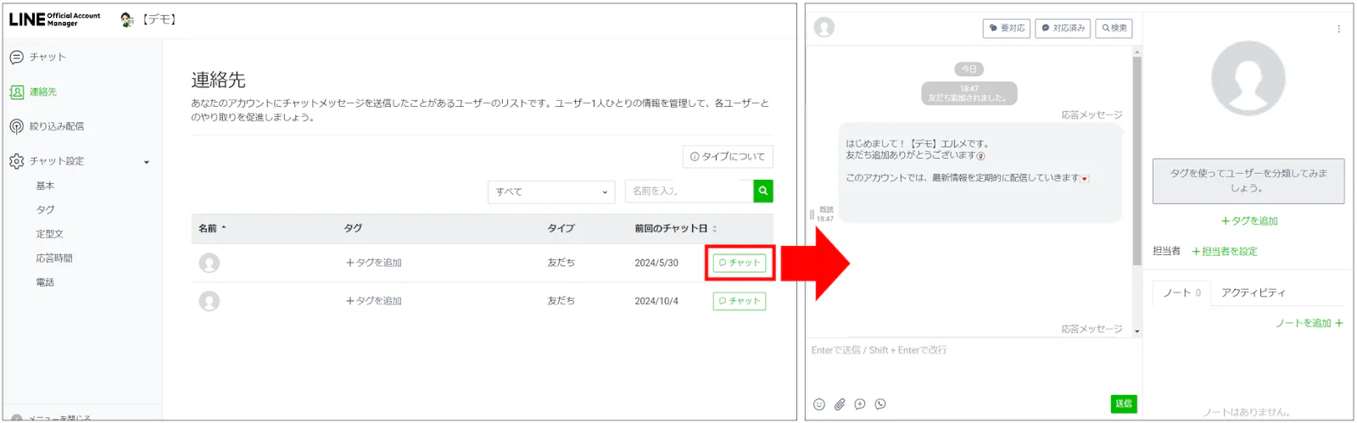The width and height of the screenshot is (1357, 423).
Task: Click the paperclip attach file icon
Action: click(840, 404)
